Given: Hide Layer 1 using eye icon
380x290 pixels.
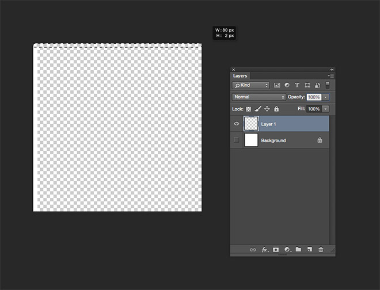Looking at the screenshot, I should 236,124.
